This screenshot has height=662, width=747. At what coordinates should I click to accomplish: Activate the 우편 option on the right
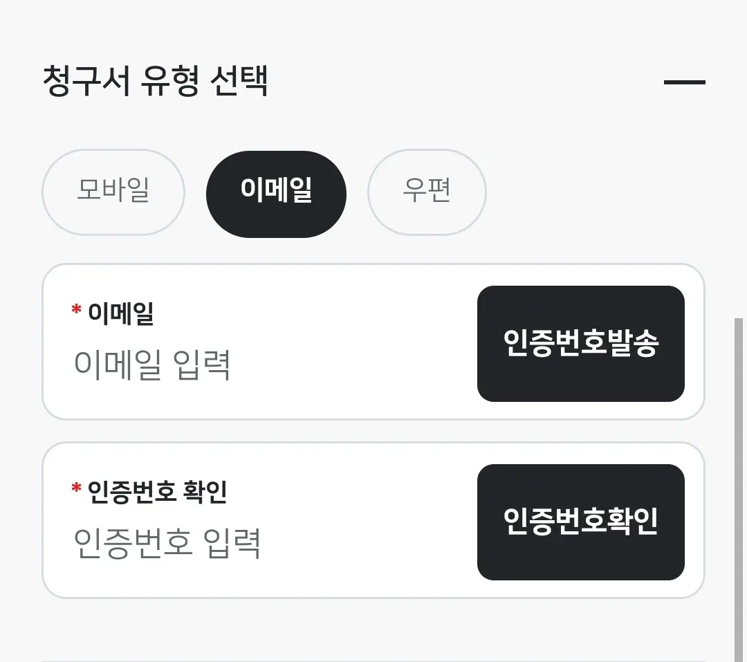click(427, 193)
